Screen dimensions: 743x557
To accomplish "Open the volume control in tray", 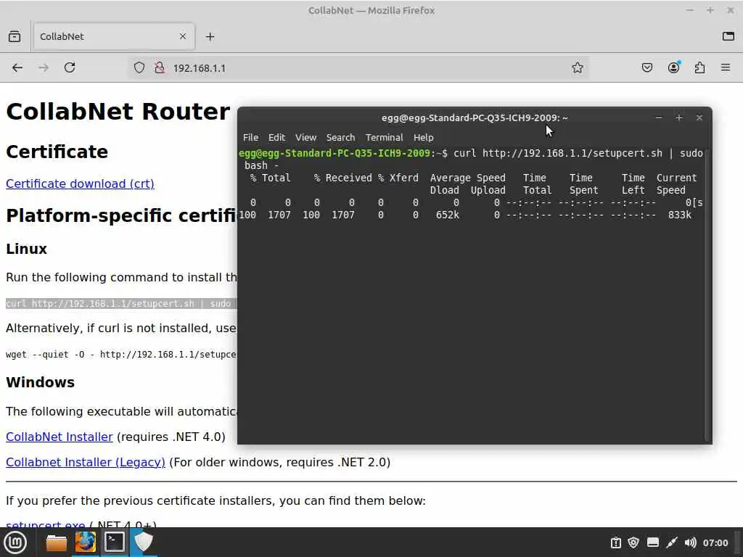I will [691, 542].
